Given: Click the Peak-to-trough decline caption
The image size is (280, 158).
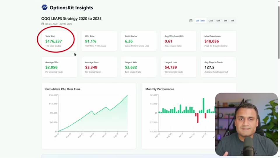Looking at the screenshot, I should 216,46.
